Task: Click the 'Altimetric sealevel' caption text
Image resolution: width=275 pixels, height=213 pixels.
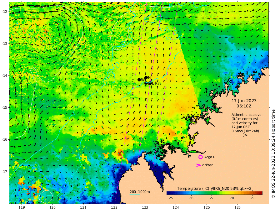Action: click(x=247, y=115)
